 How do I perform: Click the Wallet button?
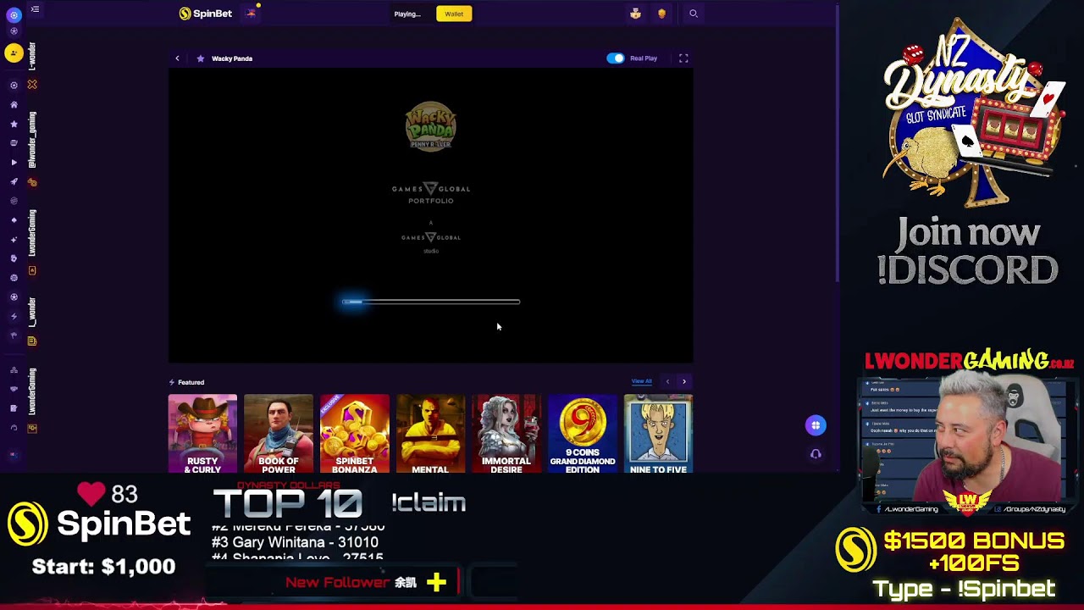(x=454, y=14)
